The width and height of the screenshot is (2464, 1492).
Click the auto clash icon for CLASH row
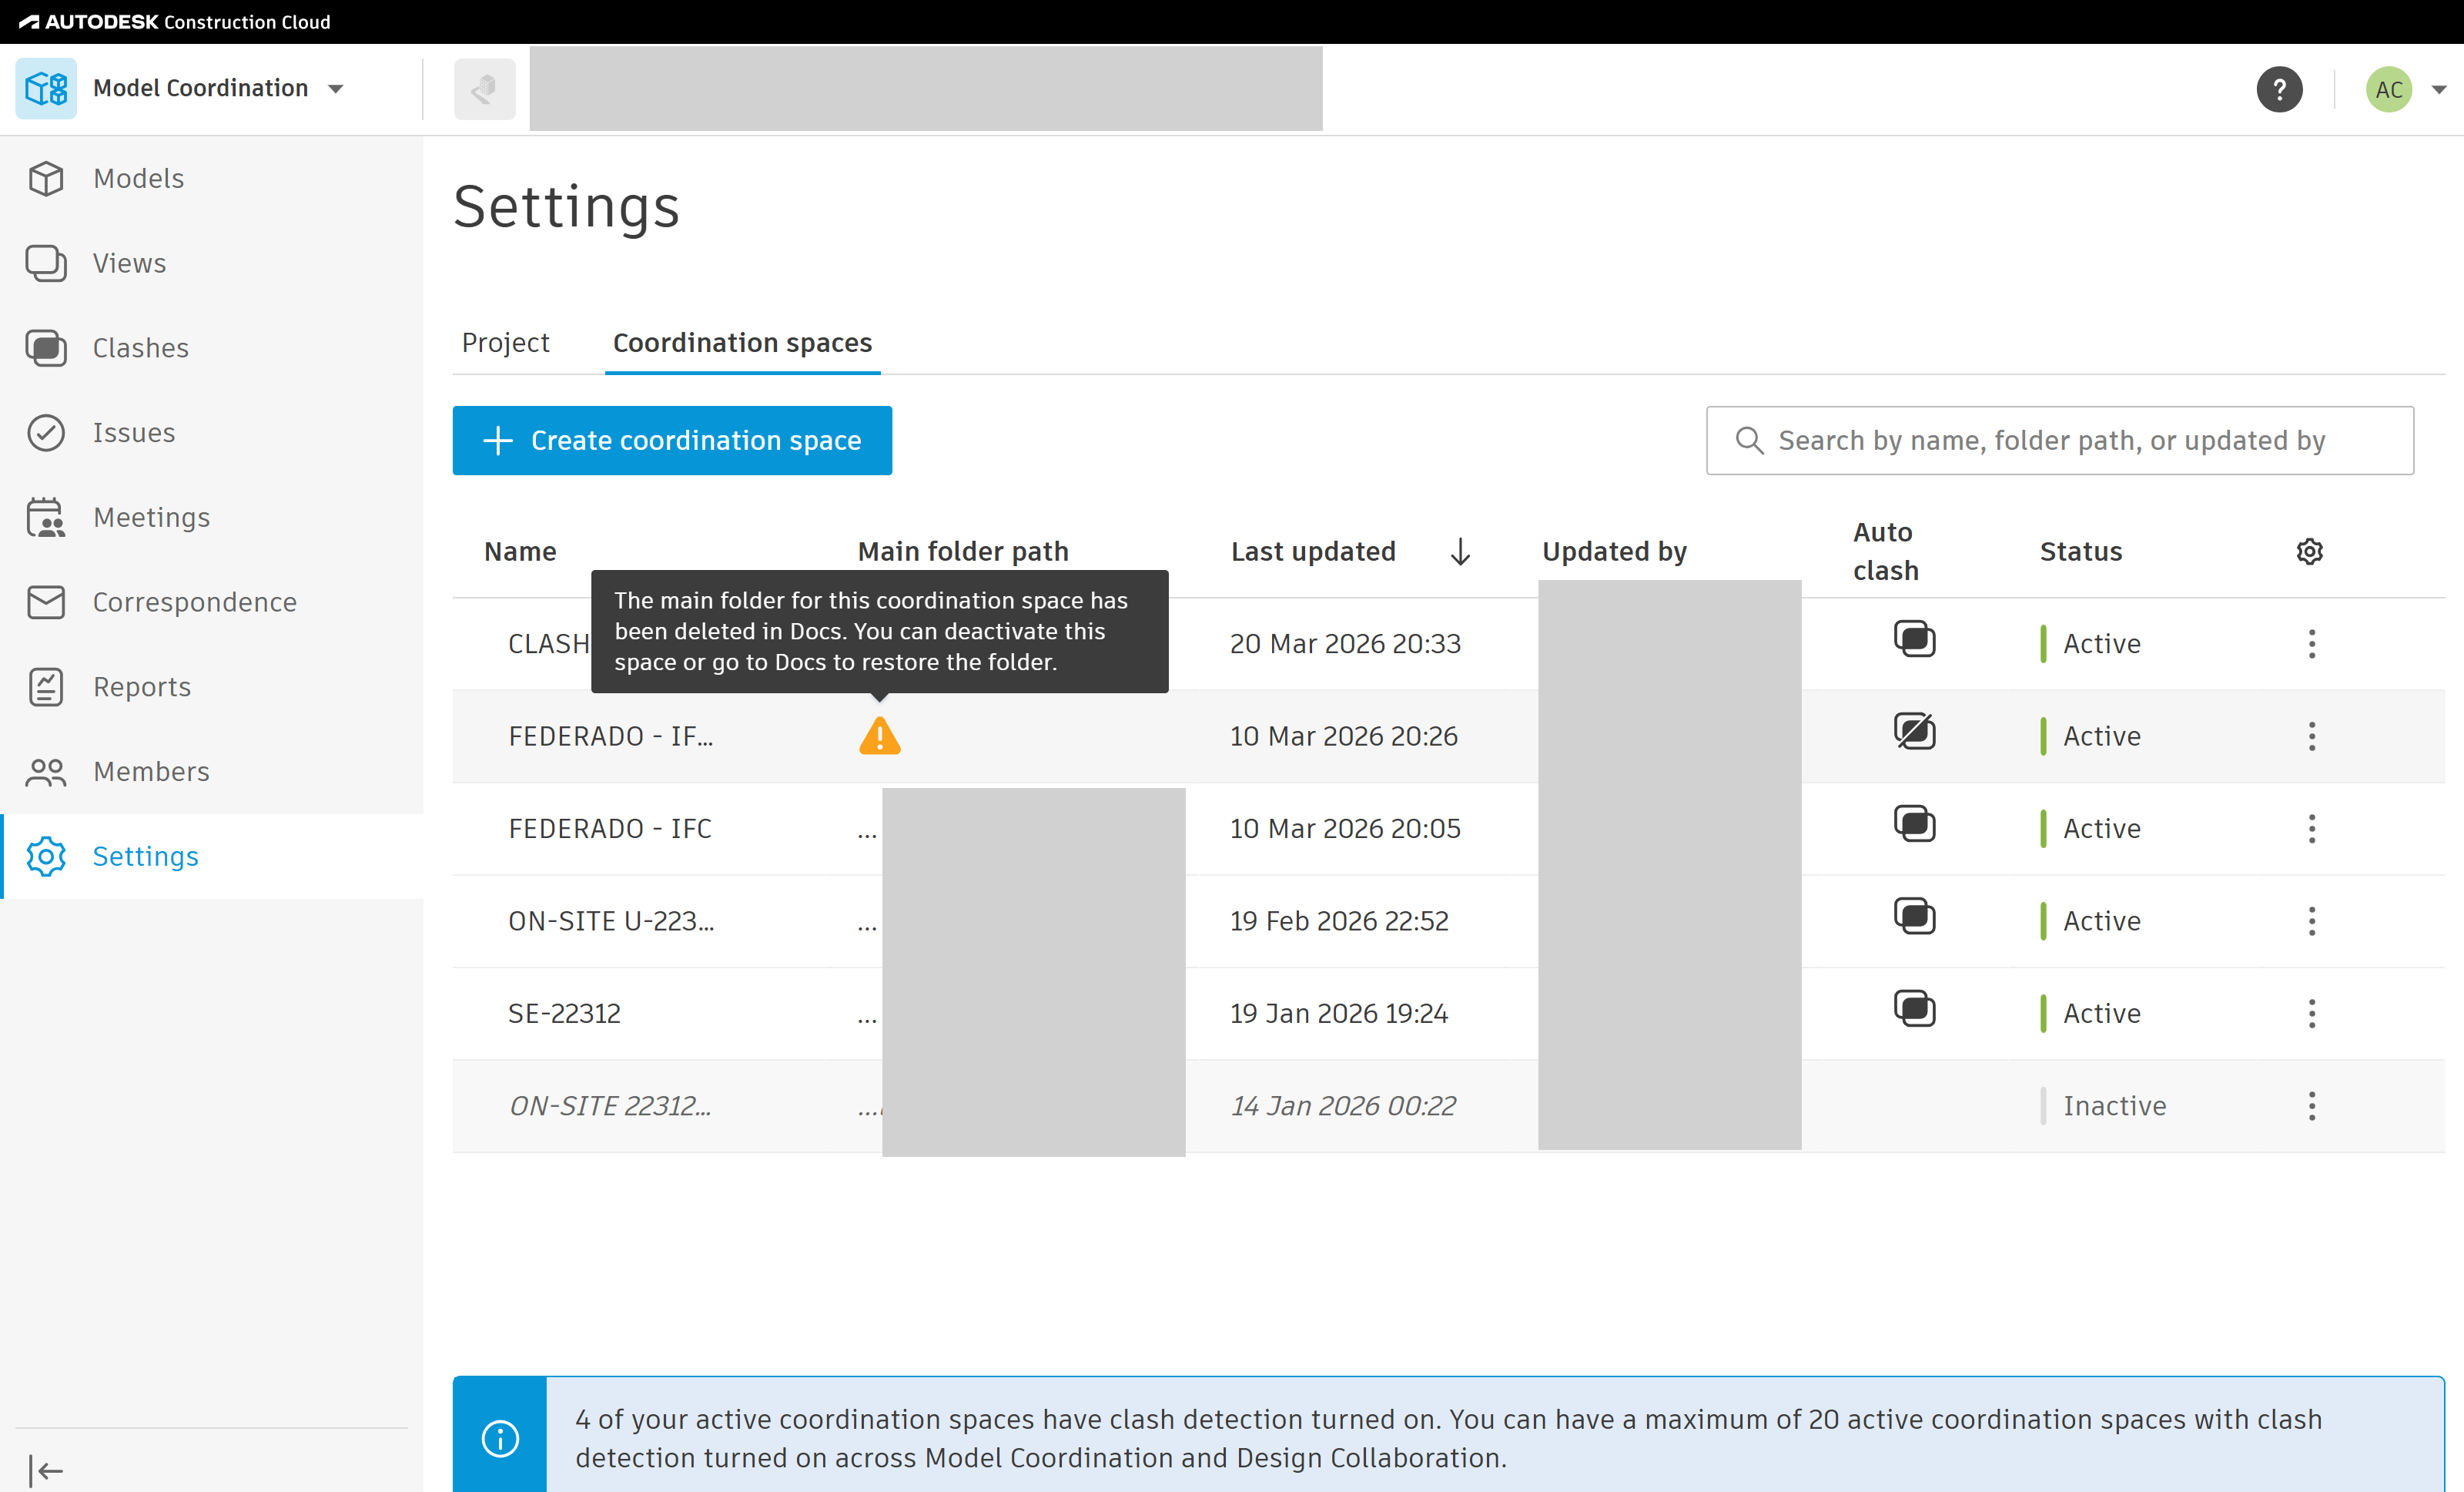pyautogui.click(x=1914, y=639)
